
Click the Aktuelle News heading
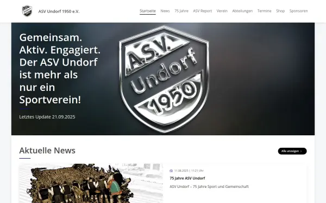pos(47,150)
